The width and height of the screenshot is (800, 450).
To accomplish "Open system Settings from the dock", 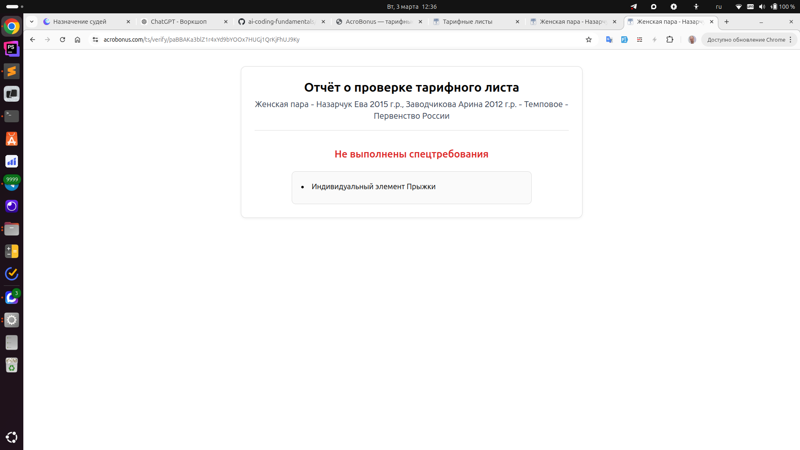I will coord(11,320).
